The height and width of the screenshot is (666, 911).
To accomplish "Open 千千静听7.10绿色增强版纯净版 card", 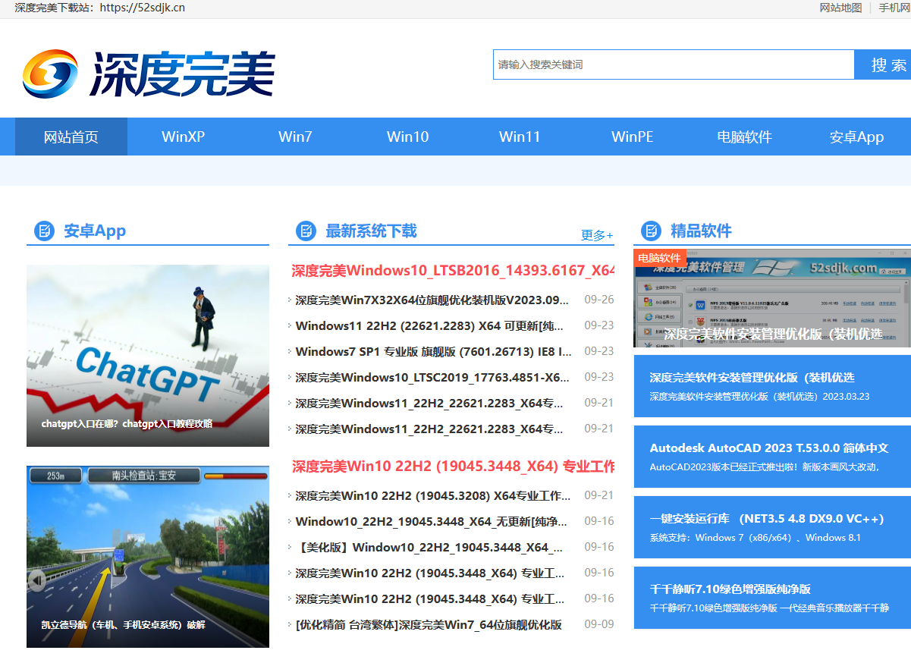I will (772, 598).
